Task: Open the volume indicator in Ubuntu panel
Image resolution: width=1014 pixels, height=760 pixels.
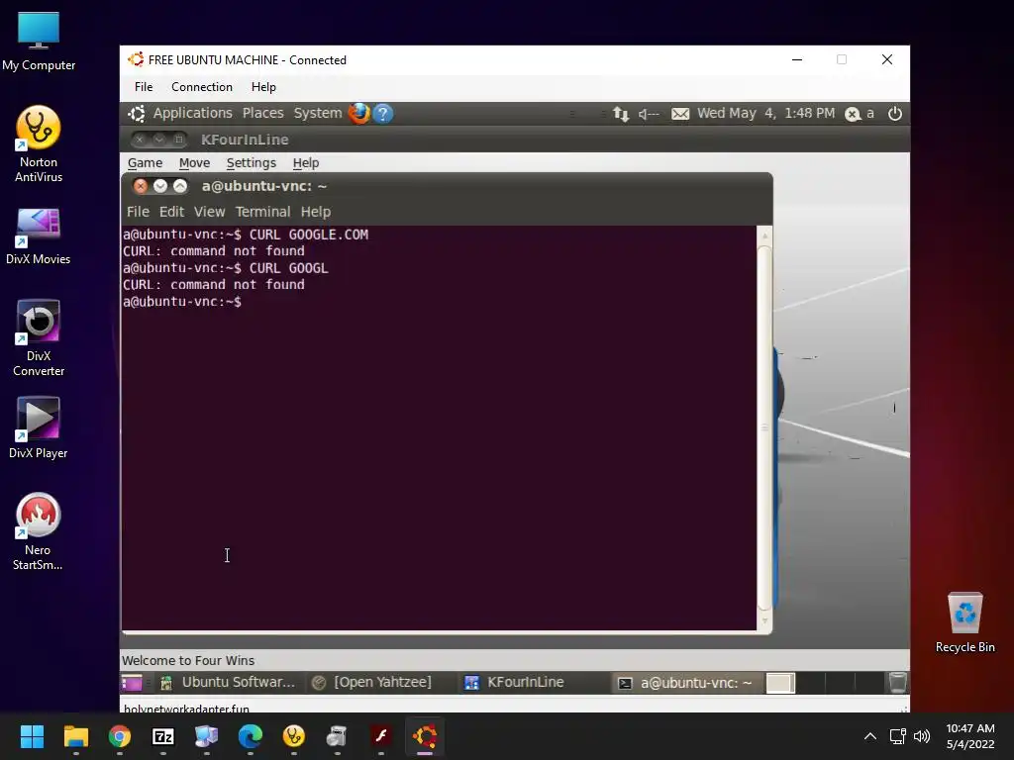Action: (649, 114)
